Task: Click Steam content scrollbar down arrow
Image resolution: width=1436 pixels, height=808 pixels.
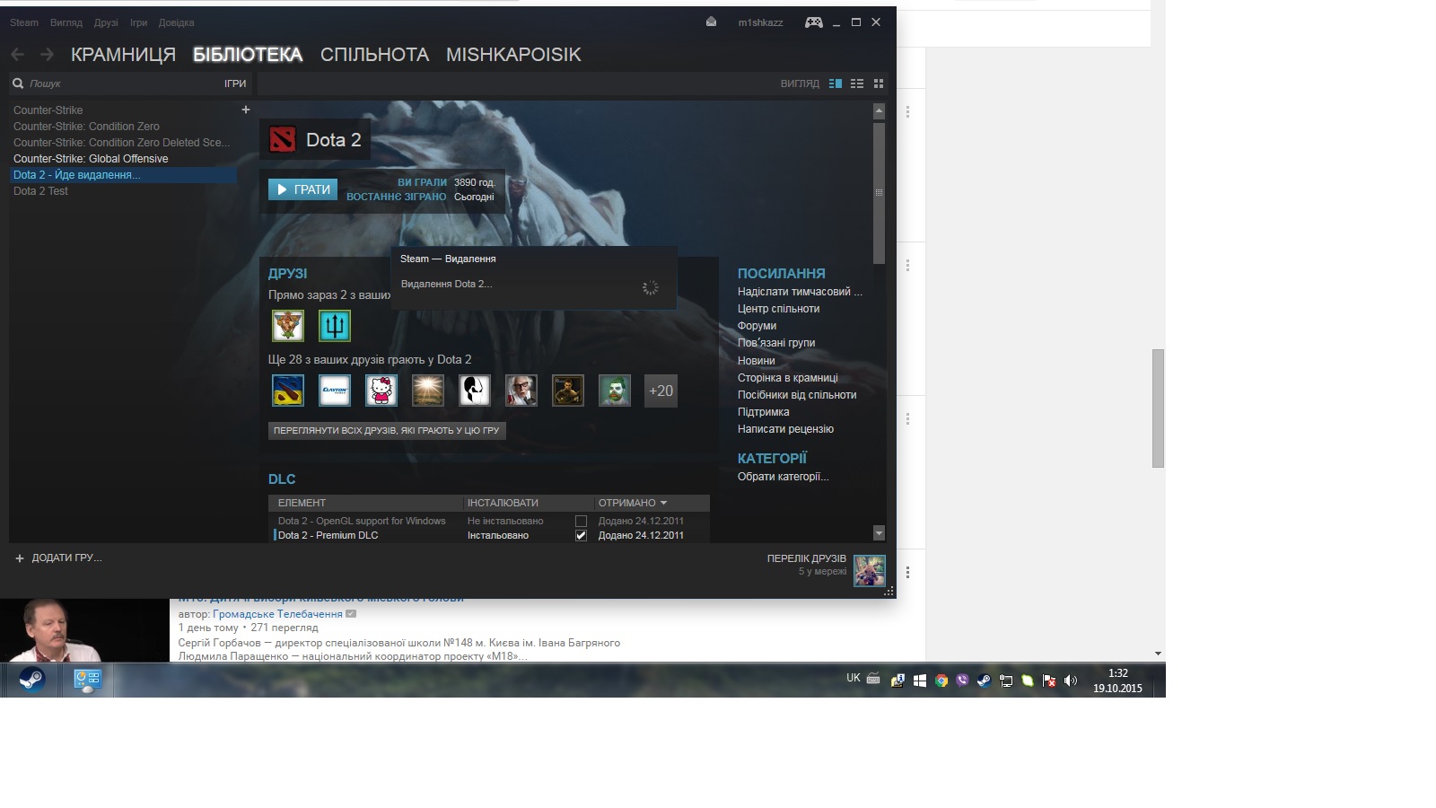Action: [879, 533]
